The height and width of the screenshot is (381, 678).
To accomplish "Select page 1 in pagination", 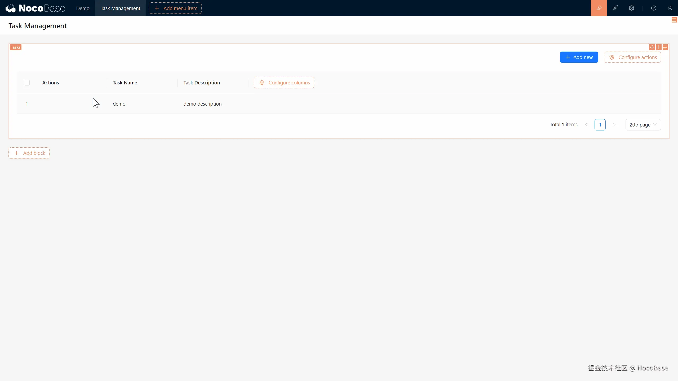I will click(x=600, y=125).
